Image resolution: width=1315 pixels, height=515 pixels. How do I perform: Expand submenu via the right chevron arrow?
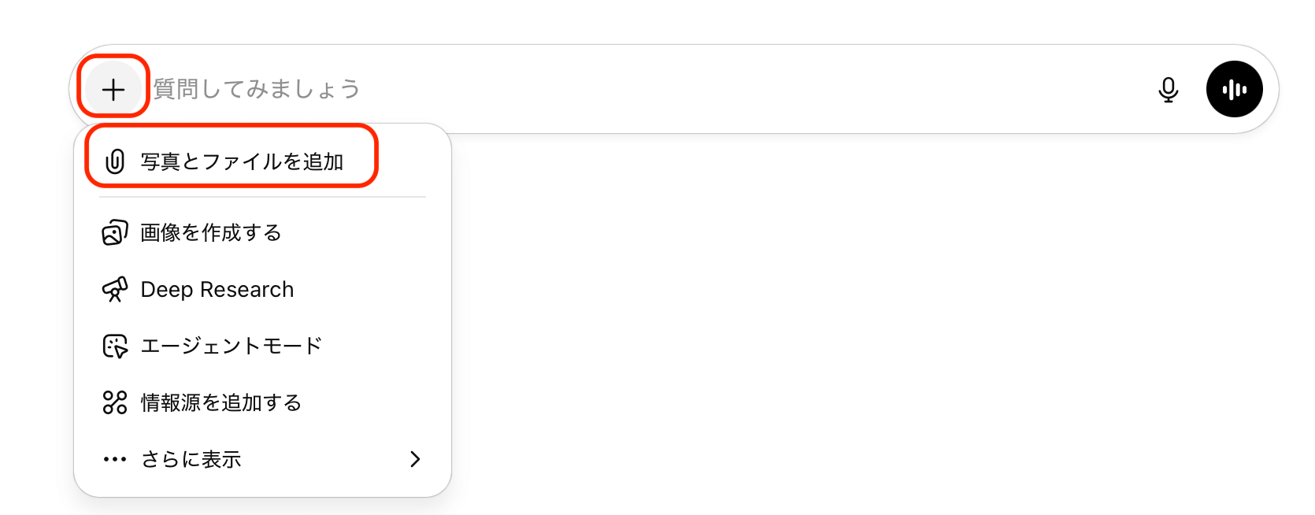pos(415,459)
